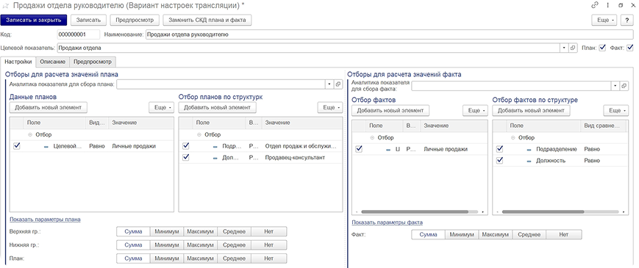The height and width of the screenshot is (268, 639).
Task: Add this form to favorites star
Action: (6, 6)
